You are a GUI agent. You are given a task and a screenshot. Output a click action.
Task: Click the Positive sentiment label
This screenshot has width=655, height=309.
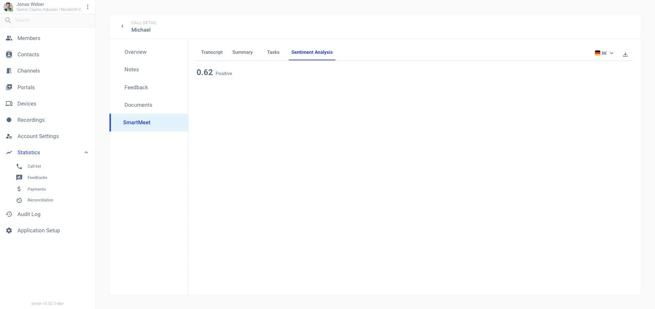pos(224,74)
